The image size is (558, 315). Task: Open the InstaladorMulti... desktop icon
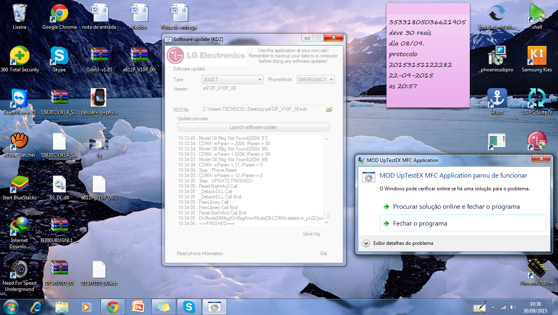tap(497, 16)
